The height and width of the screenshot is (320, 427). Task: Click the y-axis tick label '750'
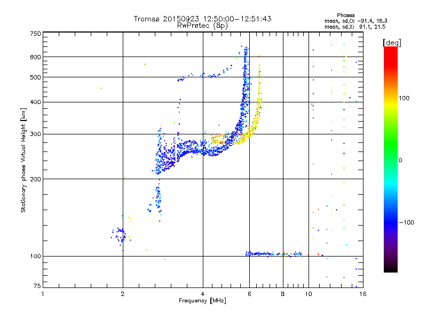pyautogui.click(x=35, y=34)
